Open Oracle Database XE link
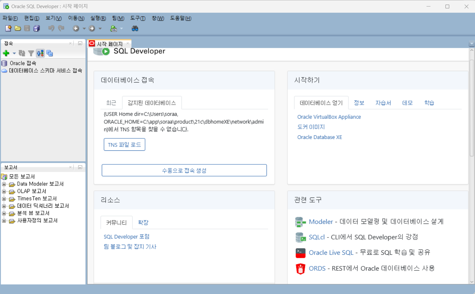Image resolution: width=475 pixels, height=294 pixels. tap(319, 137)
